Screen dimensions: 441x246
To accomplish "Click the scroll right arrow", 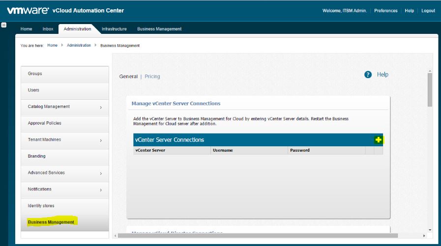I will (x=424, y=236).
